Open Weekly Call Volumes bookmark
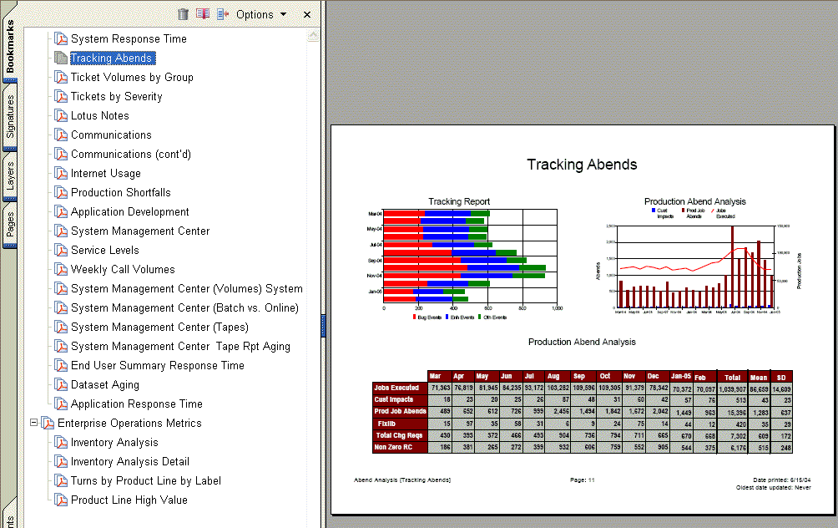 tap(123, 270)
